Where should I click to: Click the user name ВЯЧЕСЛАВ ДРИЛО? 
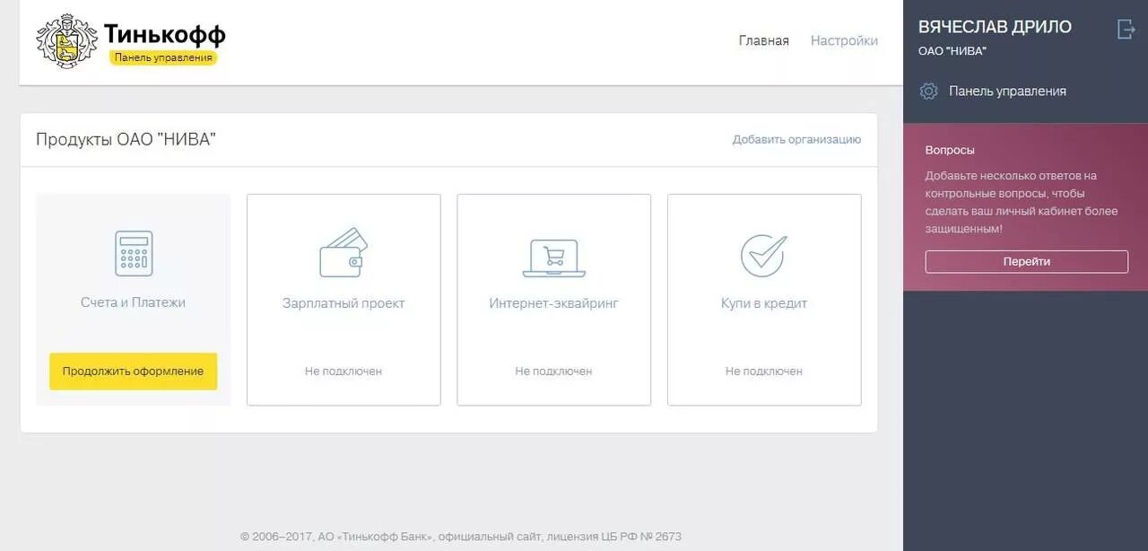995,27
